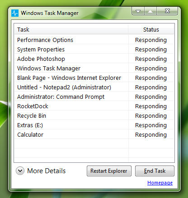Image resolution: width=188 pixels, height=198 pixels.
Task: Sort by the Status column header
Action: click(x=151, y=29)
